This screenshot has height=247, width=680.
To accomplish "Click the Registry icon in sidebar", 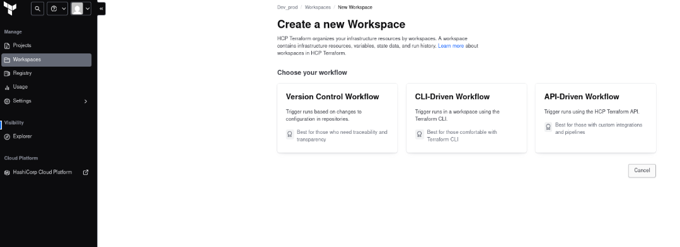I will point(7,74).
